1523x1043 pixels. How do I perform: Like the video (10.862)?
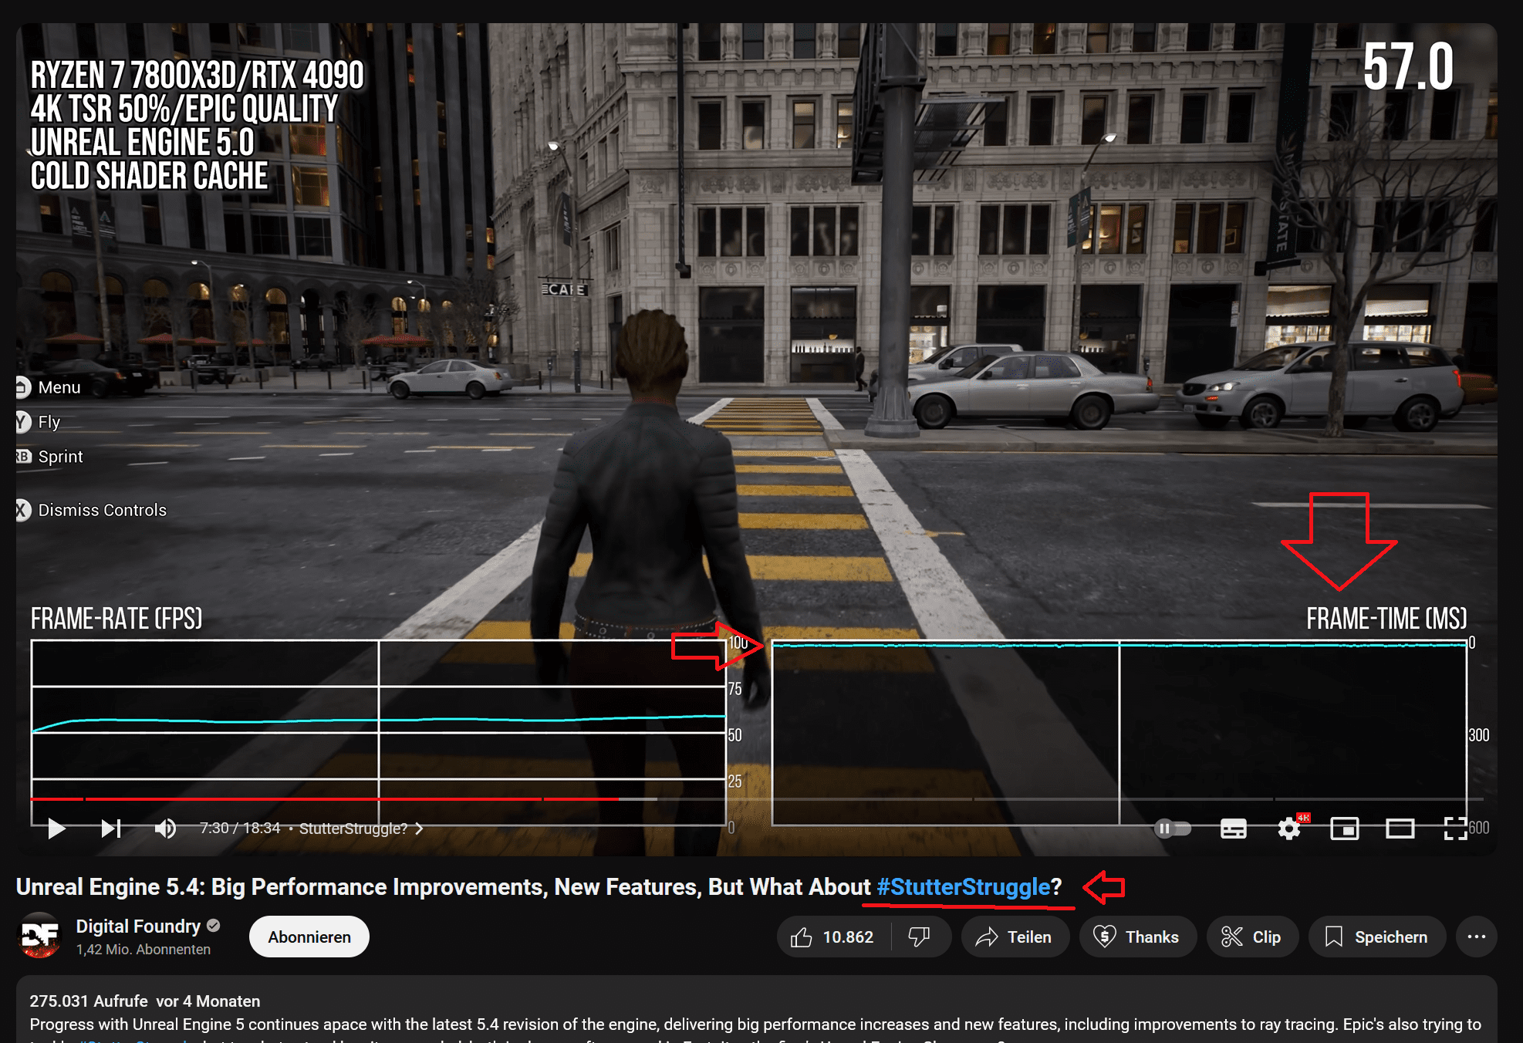pyautogui.click(x=833, y=937)
